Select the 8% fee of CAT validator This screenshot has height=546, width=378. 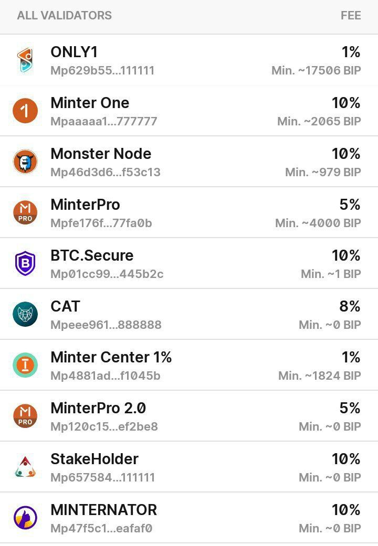350,306
